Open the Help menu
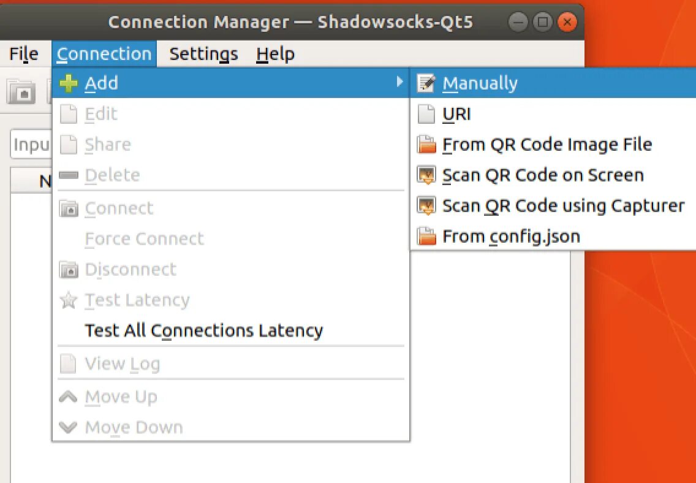This screenshot has width=696, height=483. 275,54
